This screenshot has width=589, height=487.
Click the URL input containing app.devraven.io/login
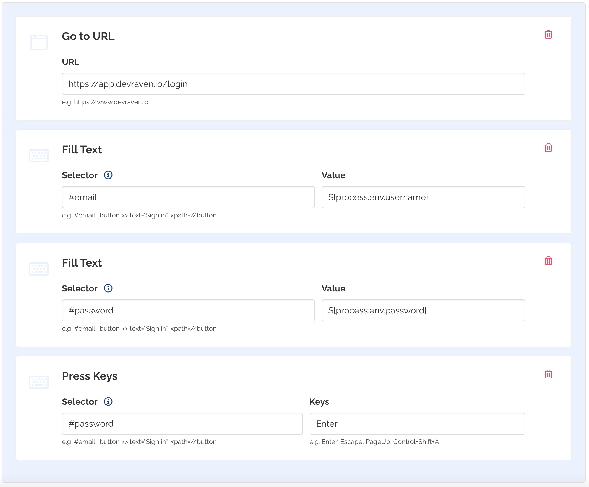[x=293, y=84]
